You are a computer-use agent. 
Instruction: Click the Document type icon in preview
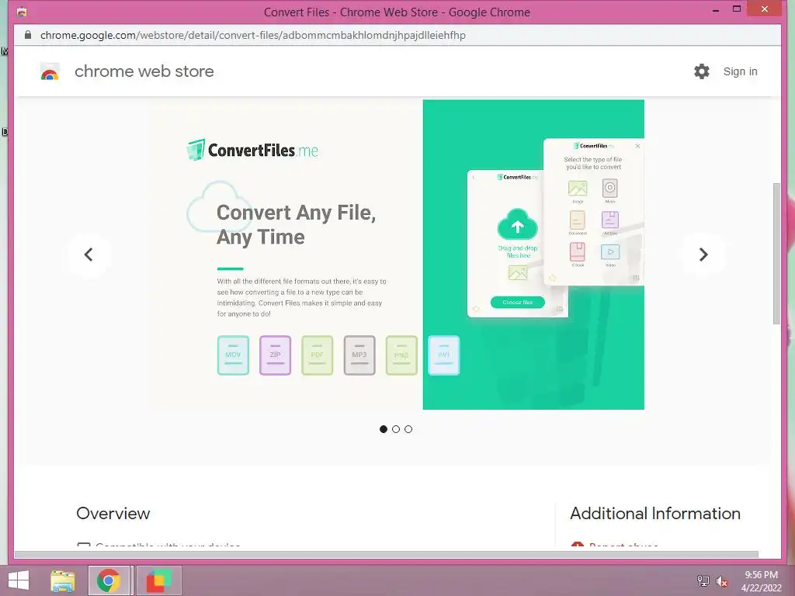pyautogui.click(x=578, y=220)
